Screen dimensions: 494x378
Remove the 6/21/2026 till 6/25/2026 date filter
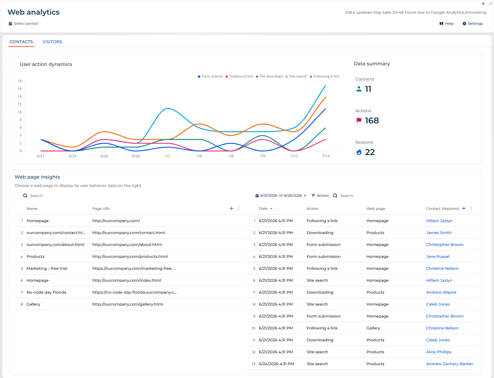pyautogui.click(x=305, y=196)
